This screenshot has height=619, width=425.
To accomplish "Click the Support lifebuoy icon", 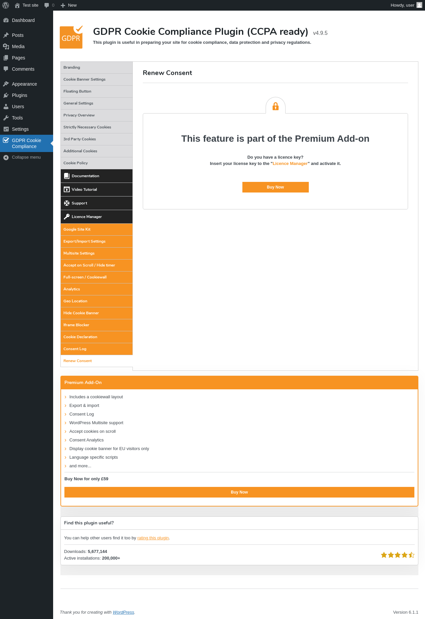I will coord(67,203).
